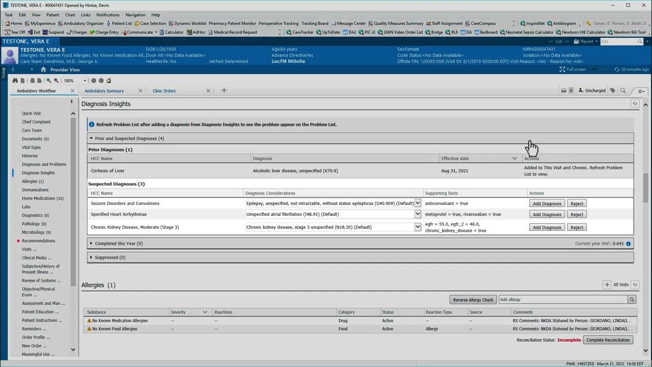Screen dimensions: 652x367
Task: Open the Newborn Bili Tool link
Action: tap(627, 32)
